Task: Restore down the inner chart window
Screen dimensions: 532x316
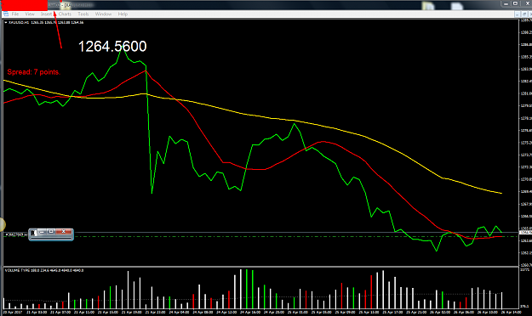Action: 524,14
